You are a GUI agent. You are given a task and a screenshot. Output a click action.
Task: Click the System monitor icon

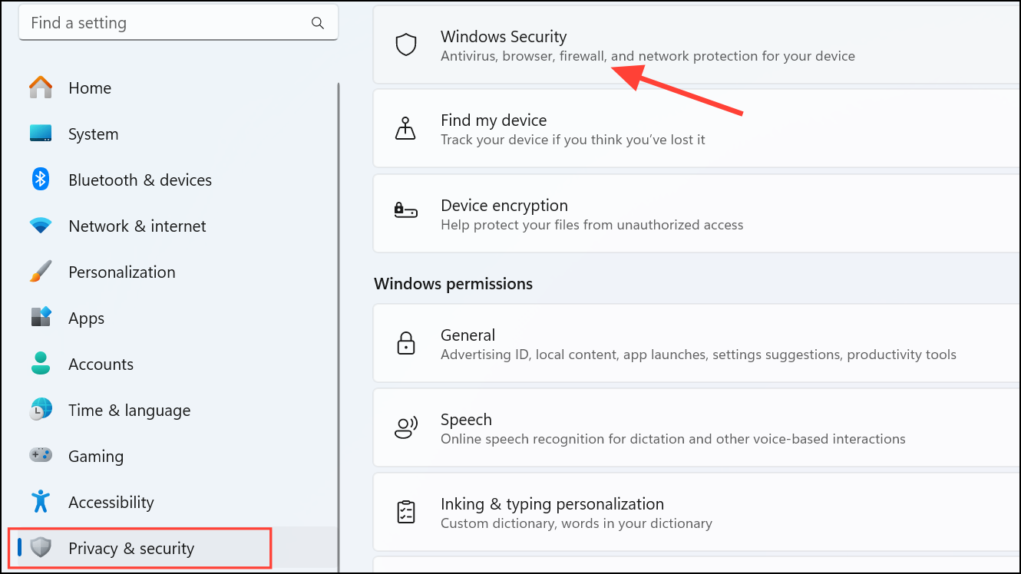tap(41, 134)
